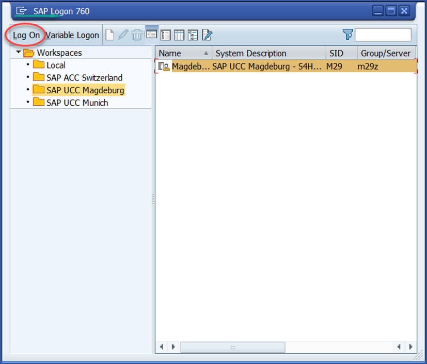Switch to the tree view layout

[x=193, y=35]
